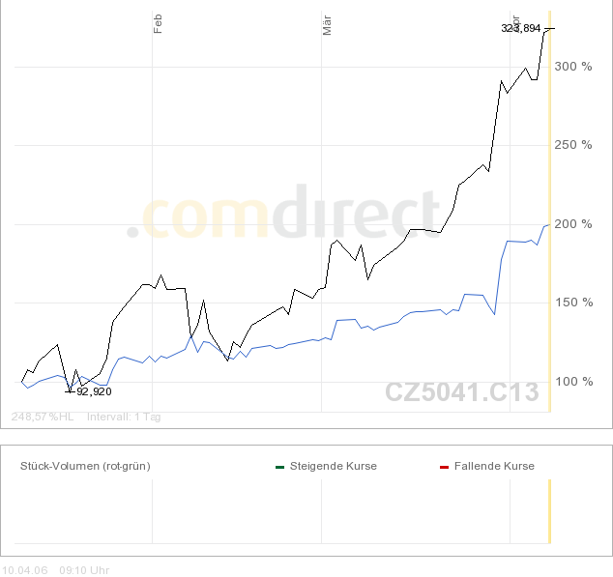Screen dimensions: 613x577
Task: Click the 92,920 low value label
Action: point(94,391)
